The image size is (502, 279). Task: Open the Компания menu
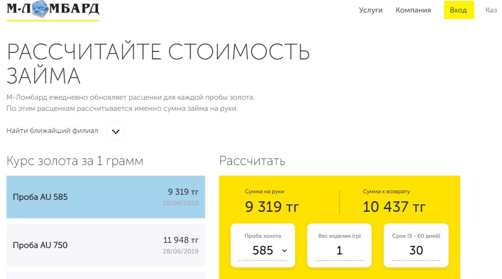click(413, 10)
